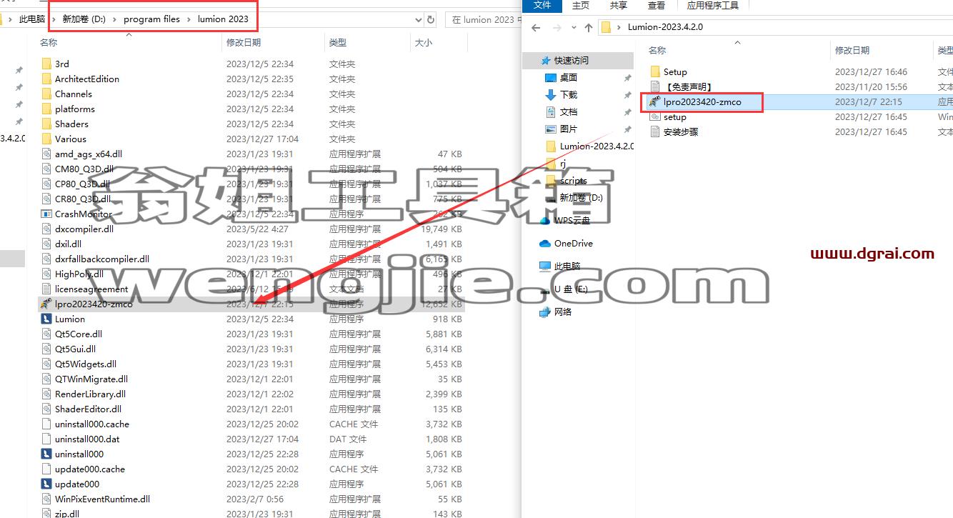Viewport: 953px width, 518px height.
Task: Click the uninstall000 application icon
Action: [x=46, y=454]
